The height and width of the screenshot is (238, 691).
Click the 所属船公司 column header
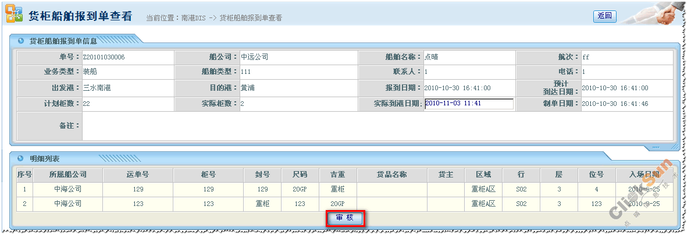(x=68, y=175)
